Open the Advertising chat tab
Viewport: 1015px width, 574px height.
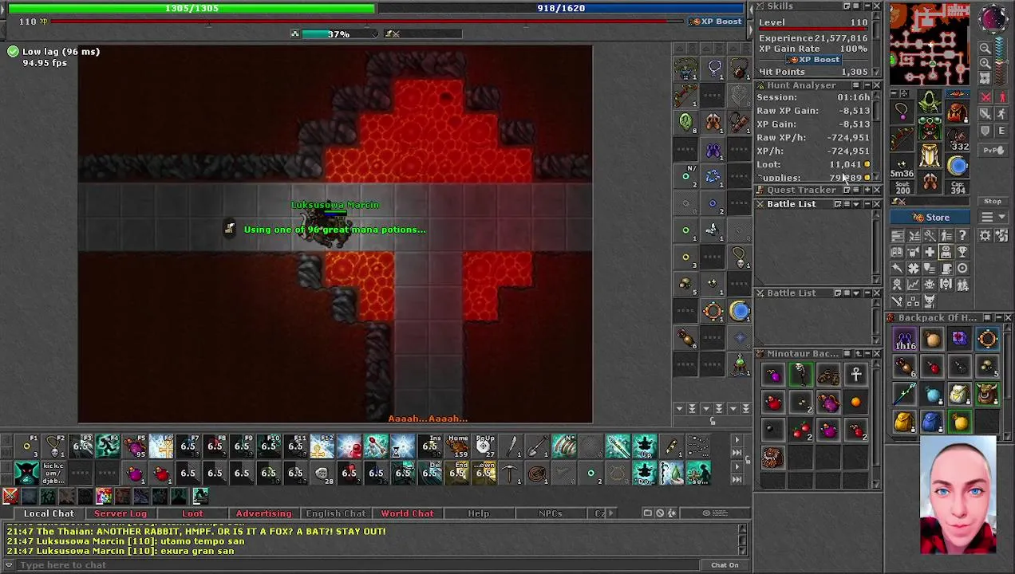point(263,513)
